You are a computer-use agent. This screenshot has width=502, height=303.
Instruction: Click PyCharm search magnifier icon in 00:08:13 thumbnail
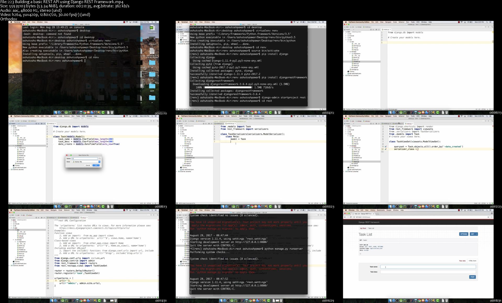coord(158,121)
